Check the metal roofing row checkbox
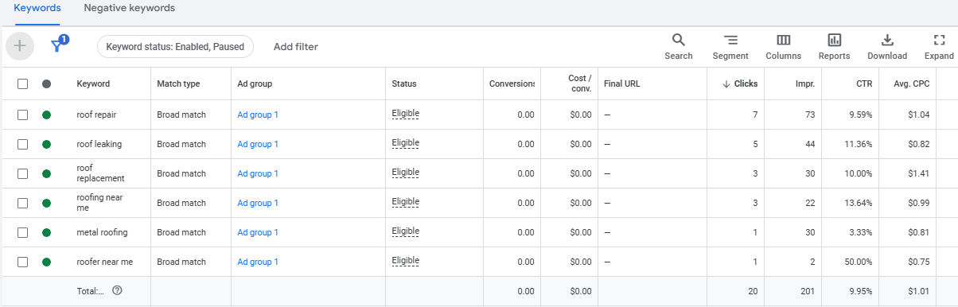Viewport: 958px width, 307px height. point(22,232)
